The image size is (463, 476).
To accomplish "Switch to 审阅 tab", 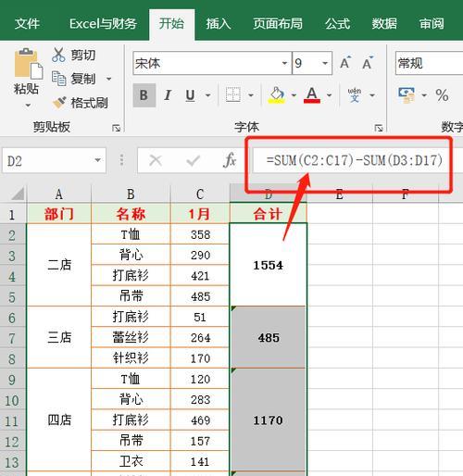I will pos(432,23).
